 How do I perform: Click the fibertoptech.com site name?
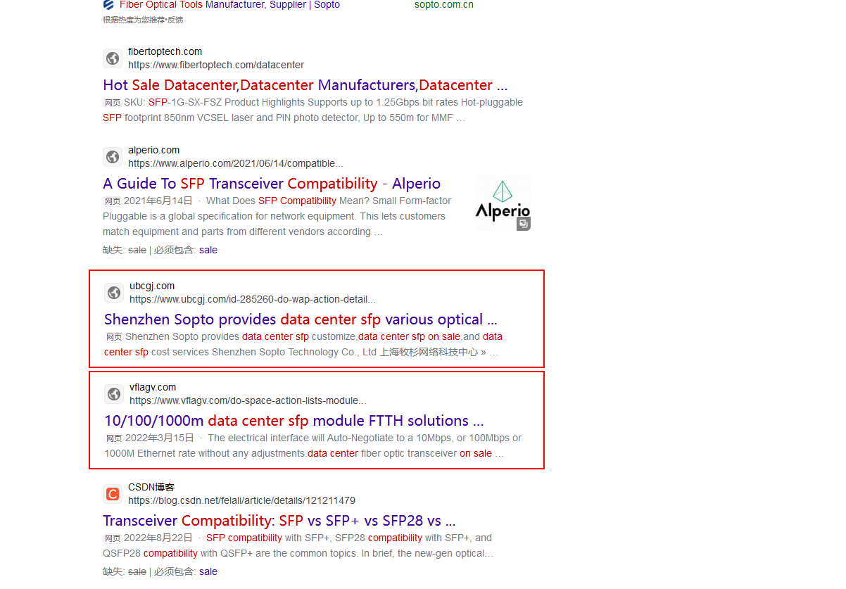[x=165, y=51]
